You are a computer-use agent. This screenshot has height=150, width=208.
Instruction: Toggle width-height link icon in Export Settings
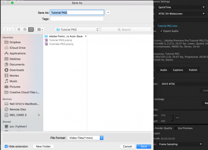(x=177, y=118)
